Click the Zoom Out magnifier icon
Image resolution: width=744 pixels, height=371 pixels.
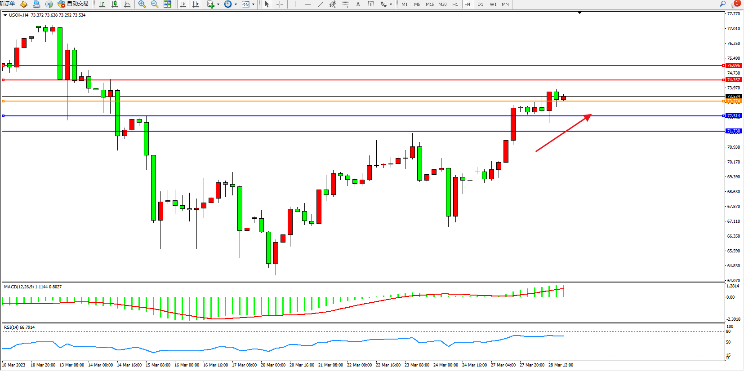155,4
